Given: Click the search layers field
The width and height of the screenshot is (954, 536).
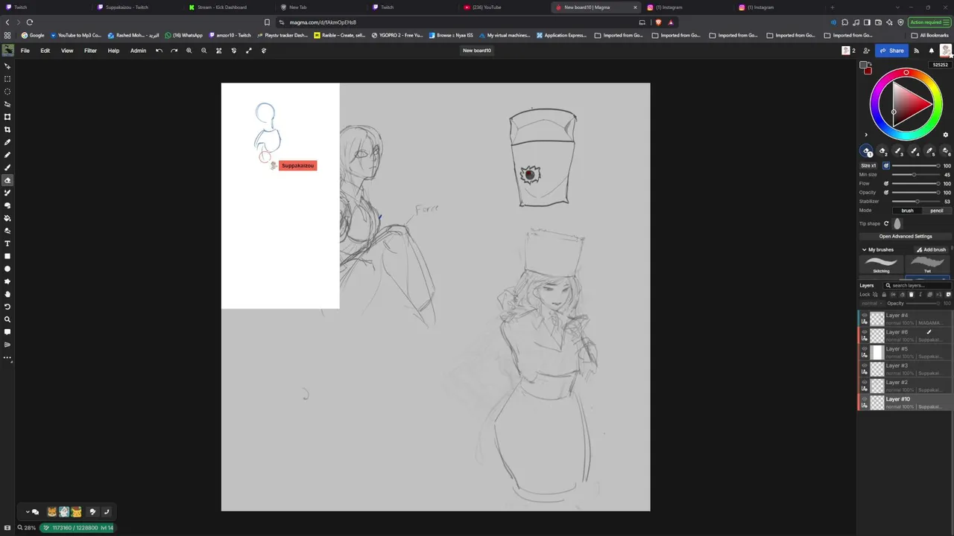Looking at the screenshot, I should click(917, 285).
